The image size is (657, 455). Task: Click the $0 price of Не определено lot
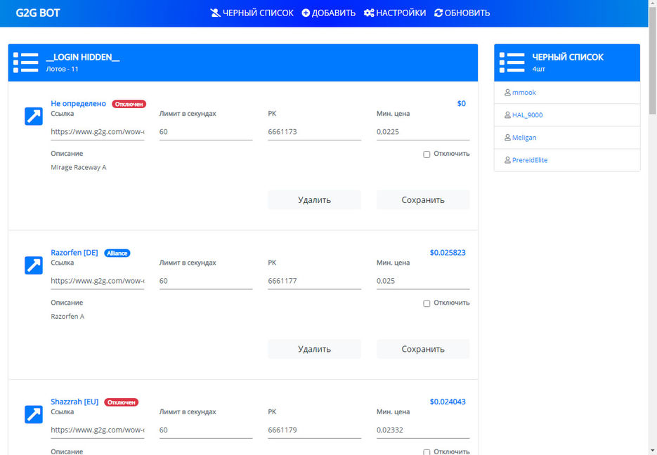click(x=462, y=103)
